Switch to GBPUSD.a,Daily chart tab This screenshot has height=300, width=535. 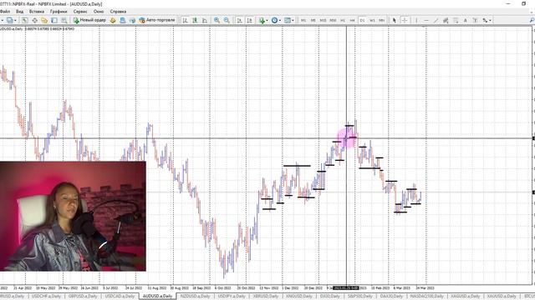pyautogui.click(x=83, y=297)
